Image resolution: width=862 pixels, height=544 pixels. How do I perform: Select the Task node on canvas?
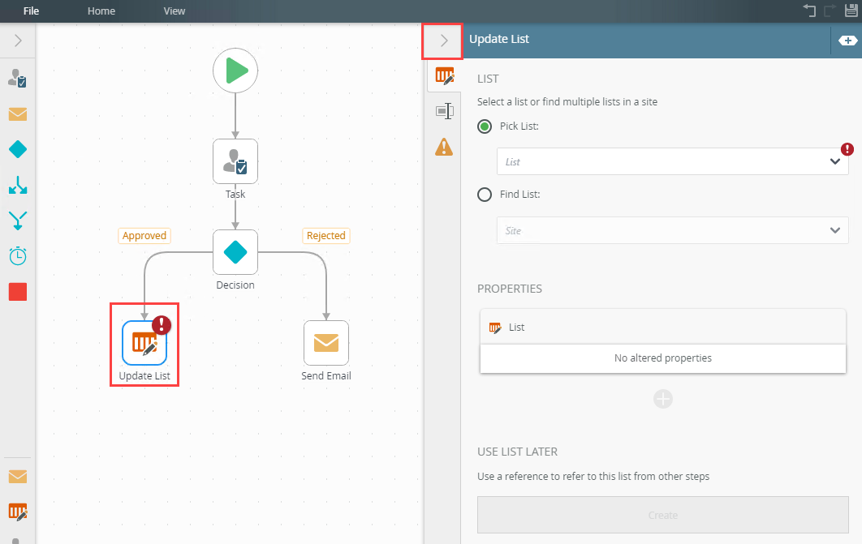[235, 161]
